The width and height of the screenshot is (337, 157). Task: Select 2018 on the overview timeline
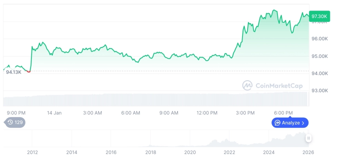150,152
